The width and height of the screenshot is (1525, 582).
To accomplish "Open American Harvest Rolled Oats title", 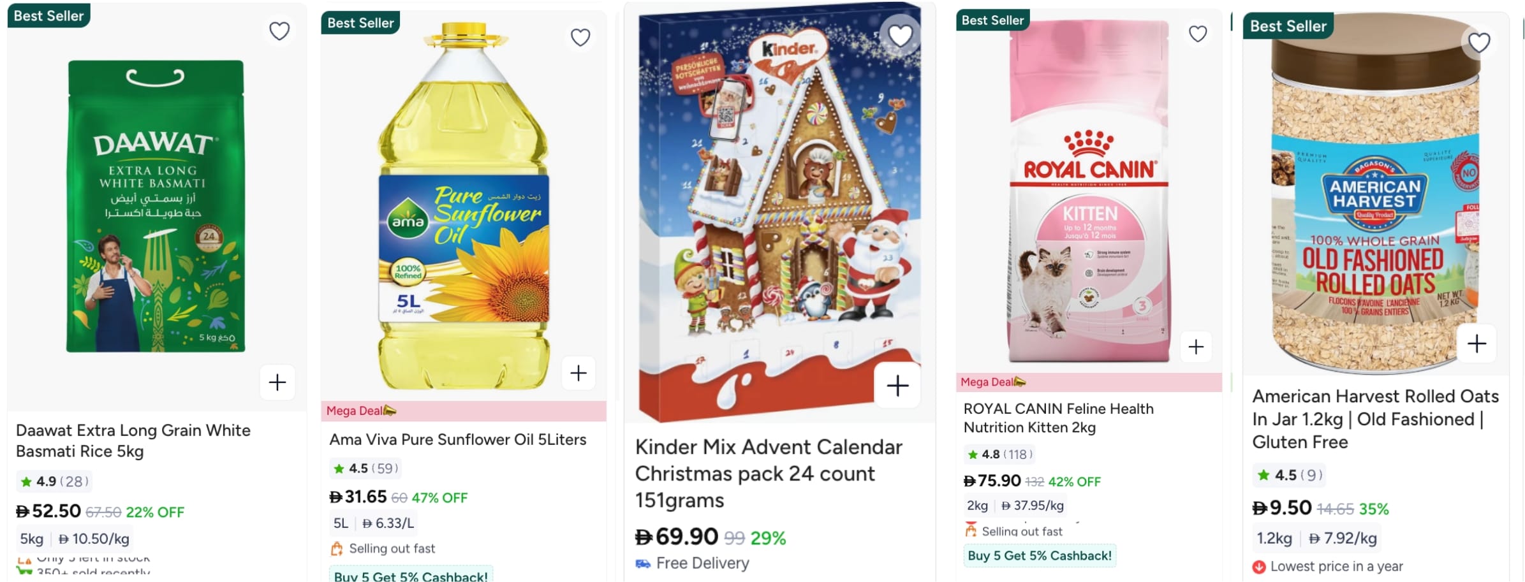I will [x=1374, y=419].
